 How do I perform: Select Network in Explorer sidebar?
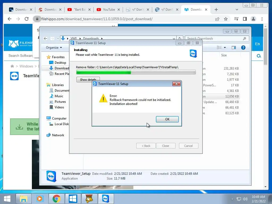tap(55, 135)
